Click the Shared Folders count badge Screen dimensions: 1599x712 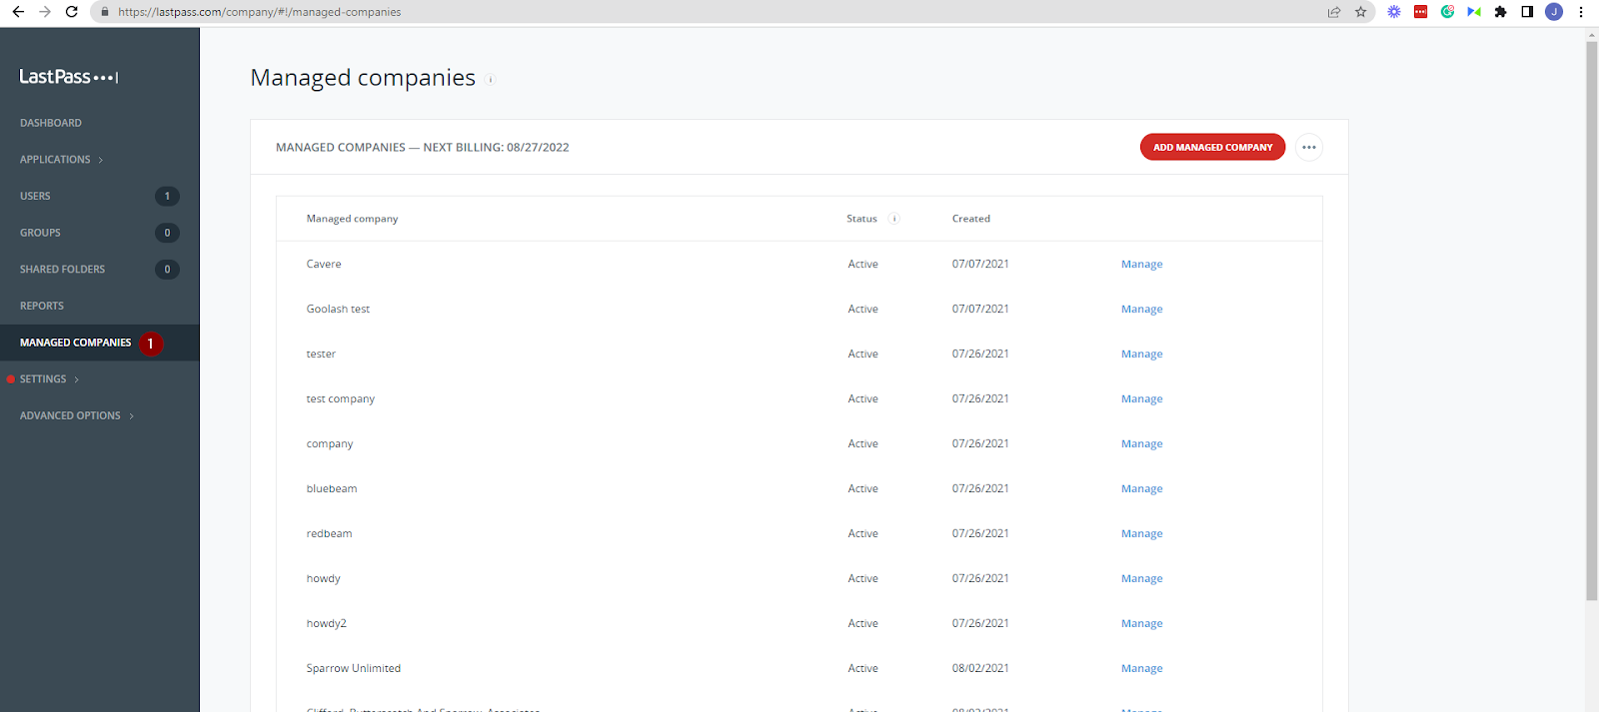tap(167, 270)
